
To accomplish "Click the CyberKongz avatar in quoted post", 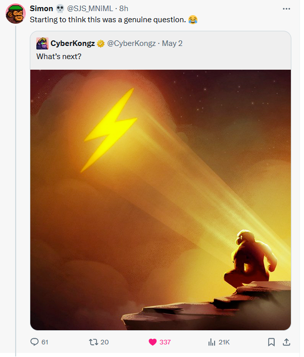I will click(x=42, y=43).
